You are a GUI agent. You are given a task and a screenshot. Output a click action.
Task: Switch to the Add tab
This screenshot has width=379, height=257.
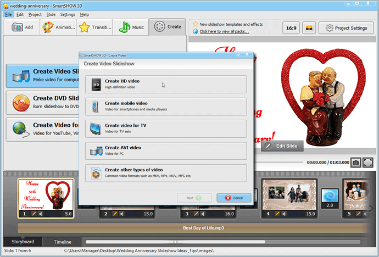pyautogui.click(x=22, y=27)
